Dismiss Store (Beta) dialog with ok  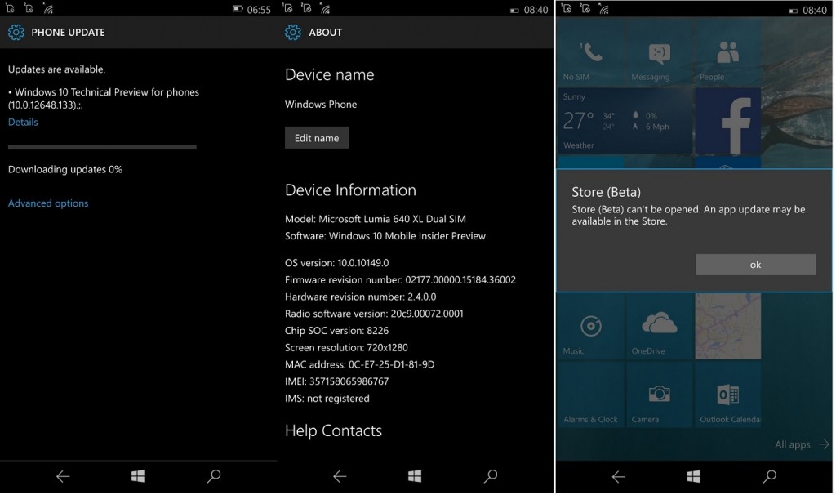pyautogui.click(x=755, y=265)
